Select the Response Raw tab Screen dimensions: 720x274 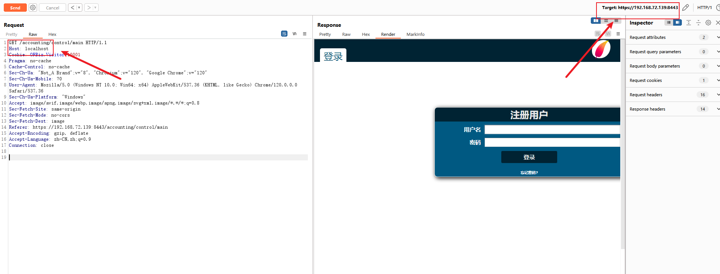pos(346,34)
